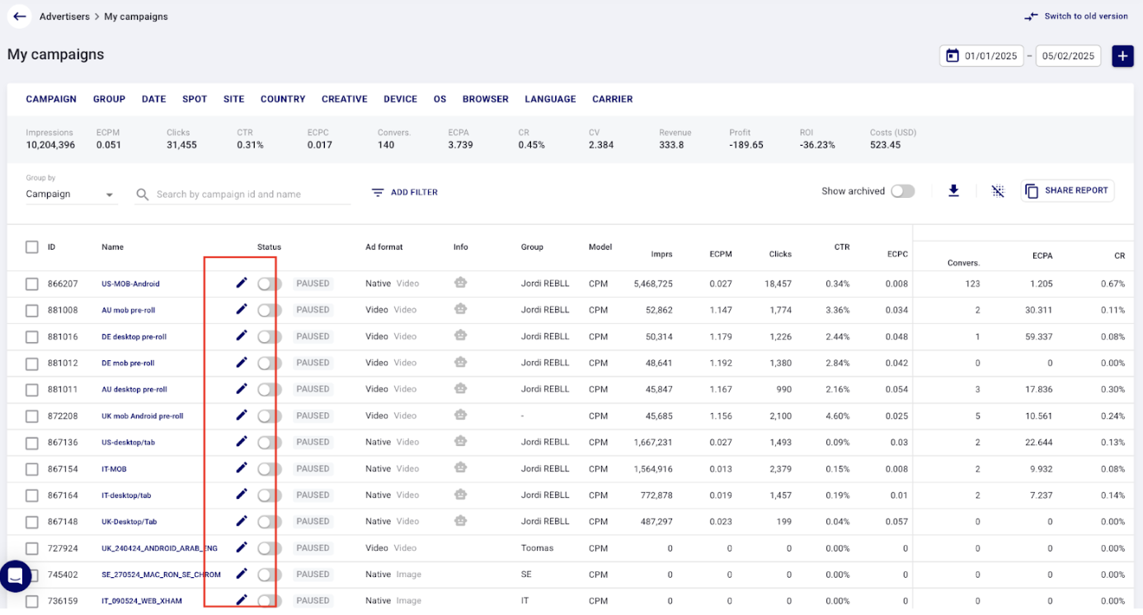
Task: Open the chat support bubble
Action: pyautogui.click(x=15, y=576)
